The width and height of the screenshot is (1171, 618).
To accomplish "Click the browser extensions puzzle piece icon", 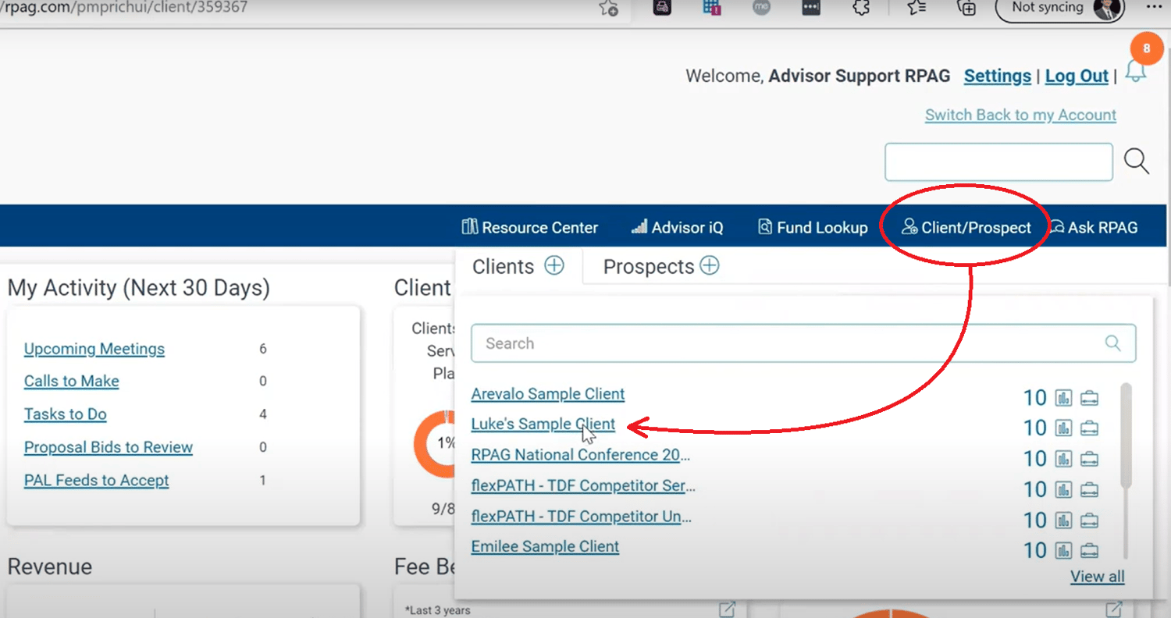I will (860, 8).
